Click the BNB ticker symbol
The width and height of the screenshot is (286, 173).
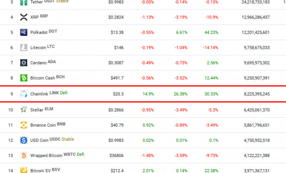(61, 124)
